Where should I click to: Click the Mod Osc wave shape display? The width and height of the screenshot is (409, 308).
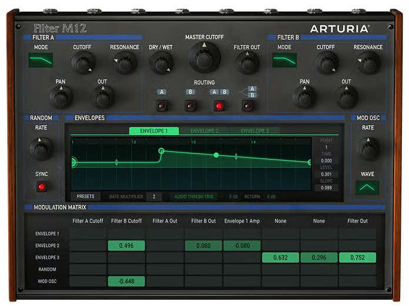367,188
